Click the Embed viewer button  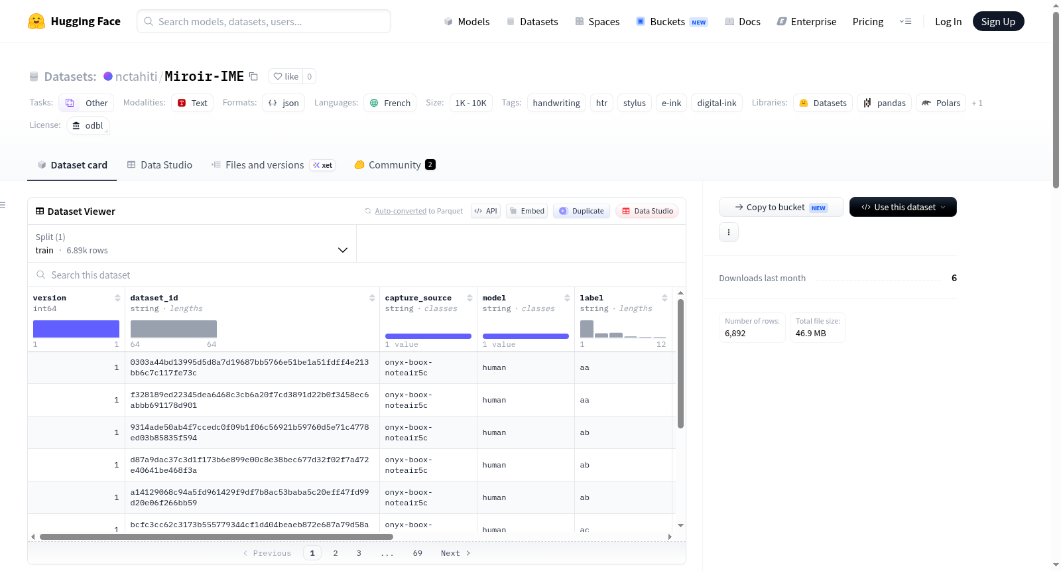pos(527,211)
